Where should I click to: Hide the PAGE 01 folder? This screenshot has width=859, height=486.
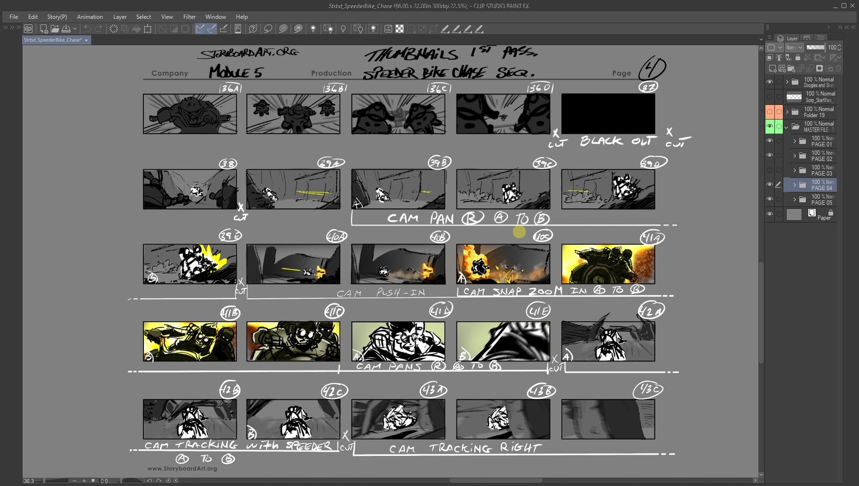pyautogui.click(x=770, y=141)
